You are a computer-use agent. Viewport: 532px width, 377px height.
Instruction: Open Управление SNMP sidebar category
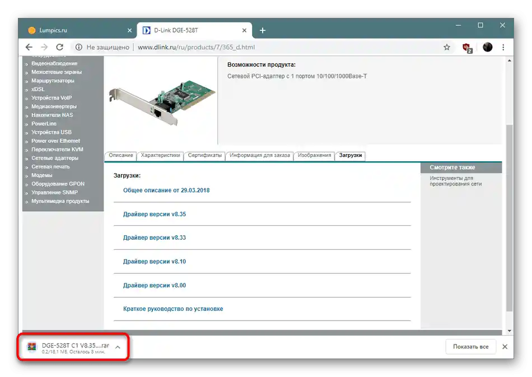55,192
